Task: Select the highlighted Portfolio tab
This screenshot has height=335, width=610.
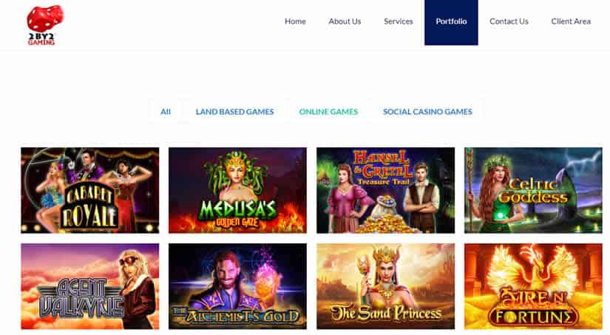Action: click(x=451, y=22)
